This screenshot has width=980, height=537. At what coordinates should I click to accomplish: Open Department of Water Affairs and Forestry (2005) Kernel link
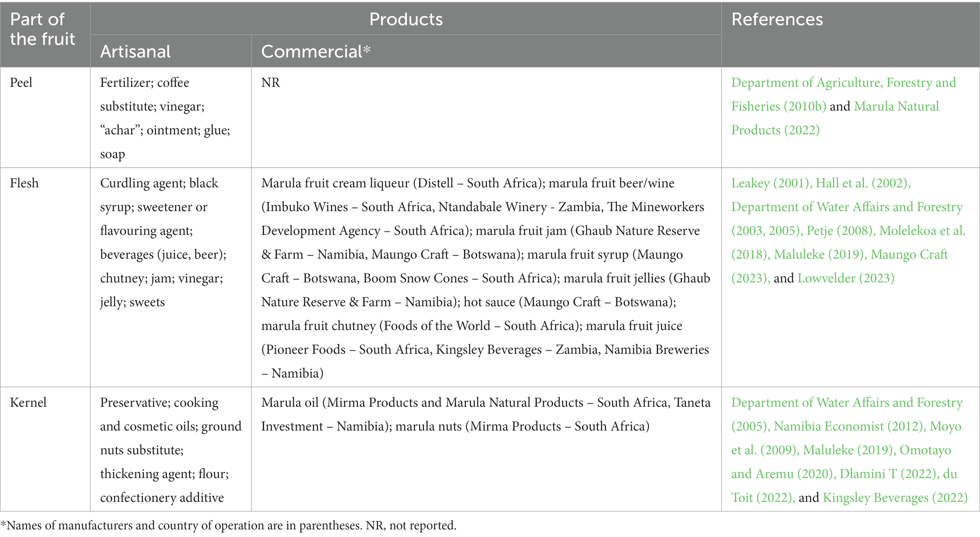[847, 415]
